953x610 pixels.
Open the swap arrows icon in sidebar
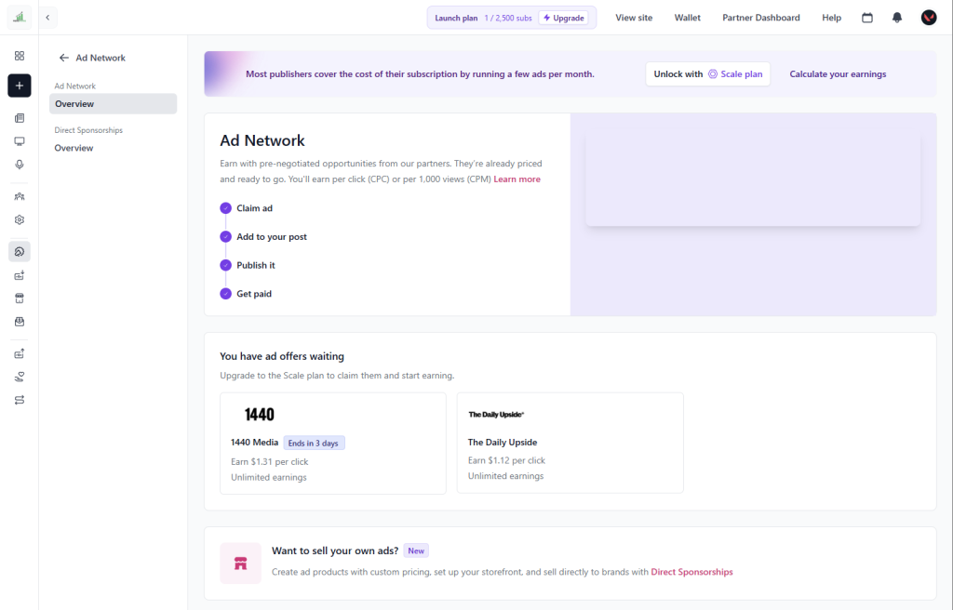pos(20,400)
